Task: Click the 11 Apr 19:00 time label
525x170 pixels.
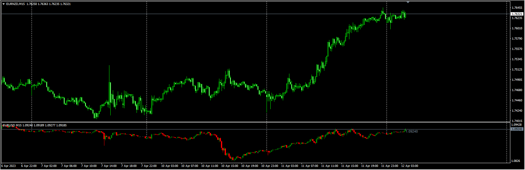Action: (x=370, y=166)
